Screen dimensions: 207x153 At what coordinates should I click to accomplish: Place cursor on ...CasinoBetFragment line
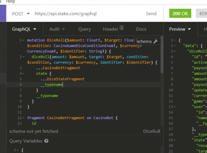tap(58, 68)
